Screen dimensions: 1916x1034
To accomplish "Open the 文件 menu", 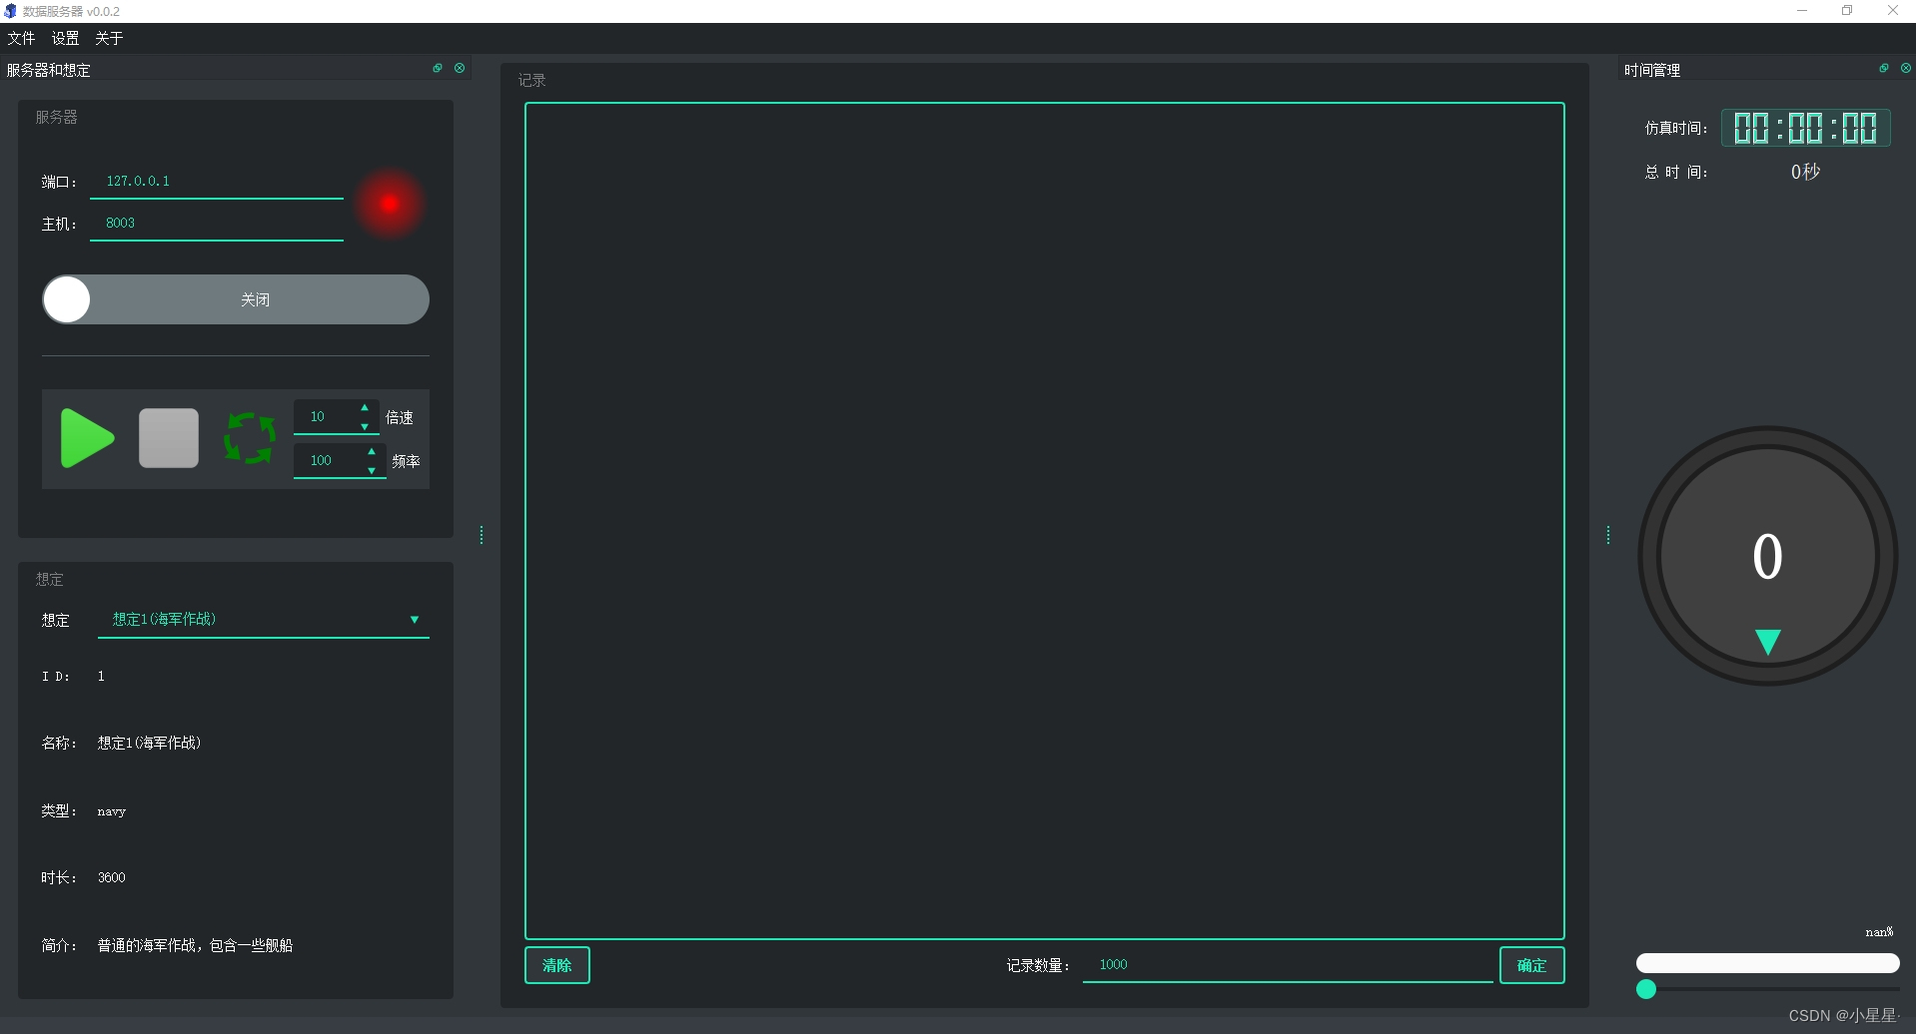I will (21, 38).
